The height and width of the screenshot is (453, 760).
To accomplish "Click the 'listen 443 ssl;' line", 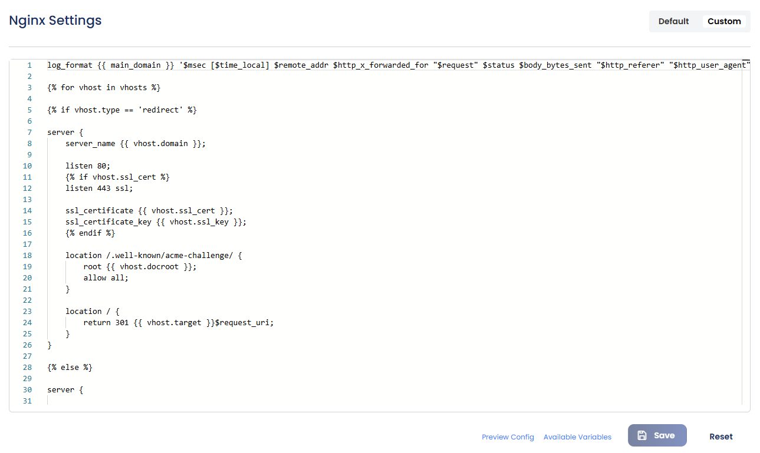I will click(100, 188).
